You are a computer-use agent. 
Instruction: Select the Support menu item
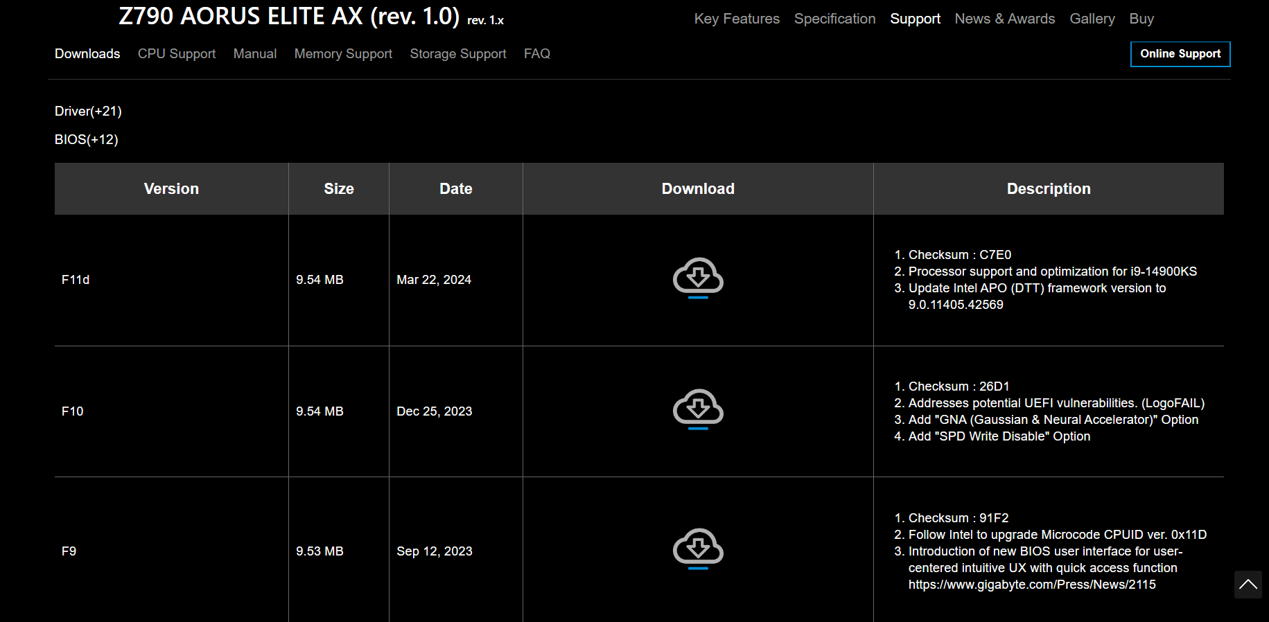(915, 19)
